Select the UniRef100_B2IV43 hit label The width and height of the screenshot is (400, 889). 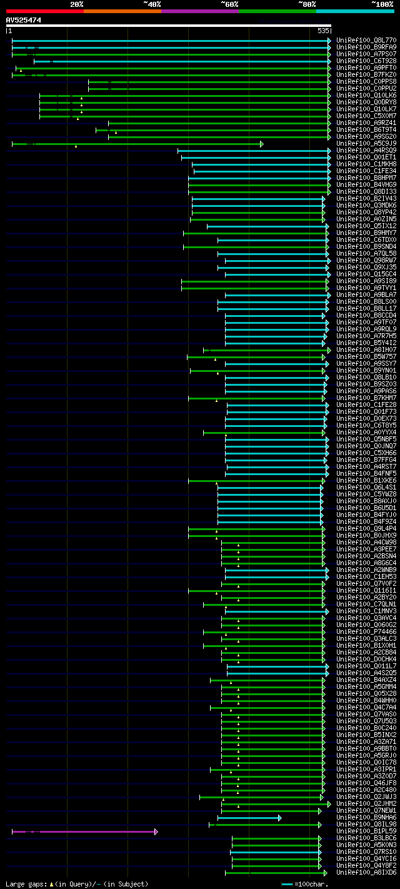coord(366,199)
